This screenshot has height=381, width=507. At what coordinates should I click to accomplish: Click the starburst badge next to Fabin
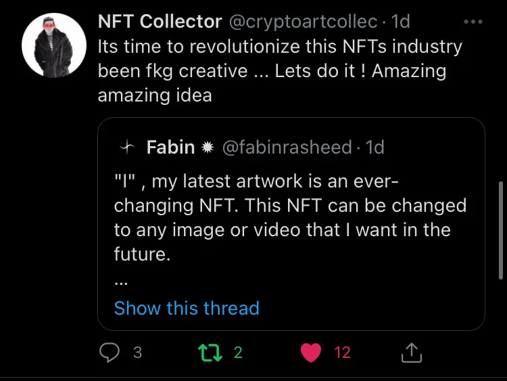[x=207, y=147]
